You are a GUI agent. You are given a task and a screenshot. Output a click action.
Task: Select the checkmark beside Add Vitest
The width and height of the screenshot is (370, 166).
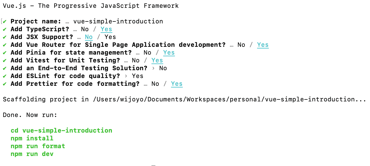pyautogui.click(x=5, y=60)
